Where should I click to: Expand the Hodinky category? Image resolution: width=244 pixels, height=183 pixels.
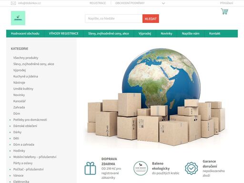(10, 151)
